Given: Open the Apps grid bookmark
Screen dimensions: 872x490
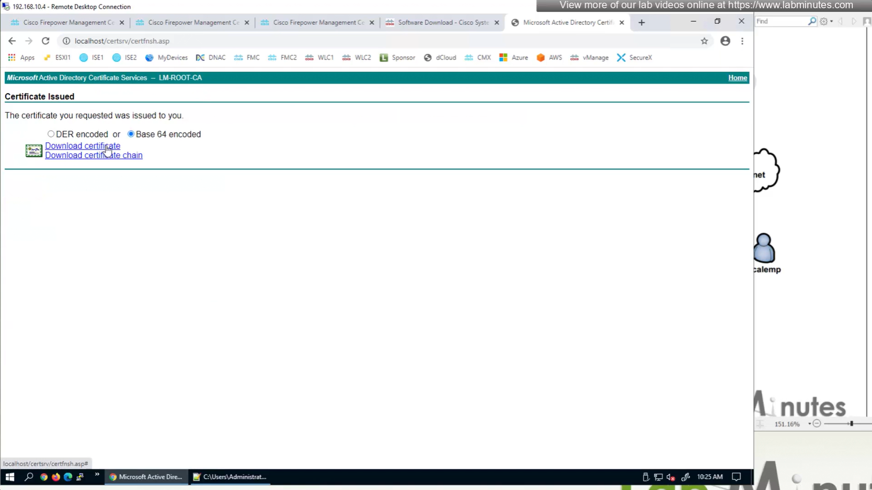Looking at the screenshot, I should coord(12,58).
